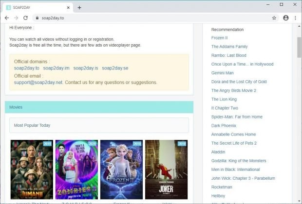Click the Recommendation heading
Screen dimensions: 302x204
point(227,30)
